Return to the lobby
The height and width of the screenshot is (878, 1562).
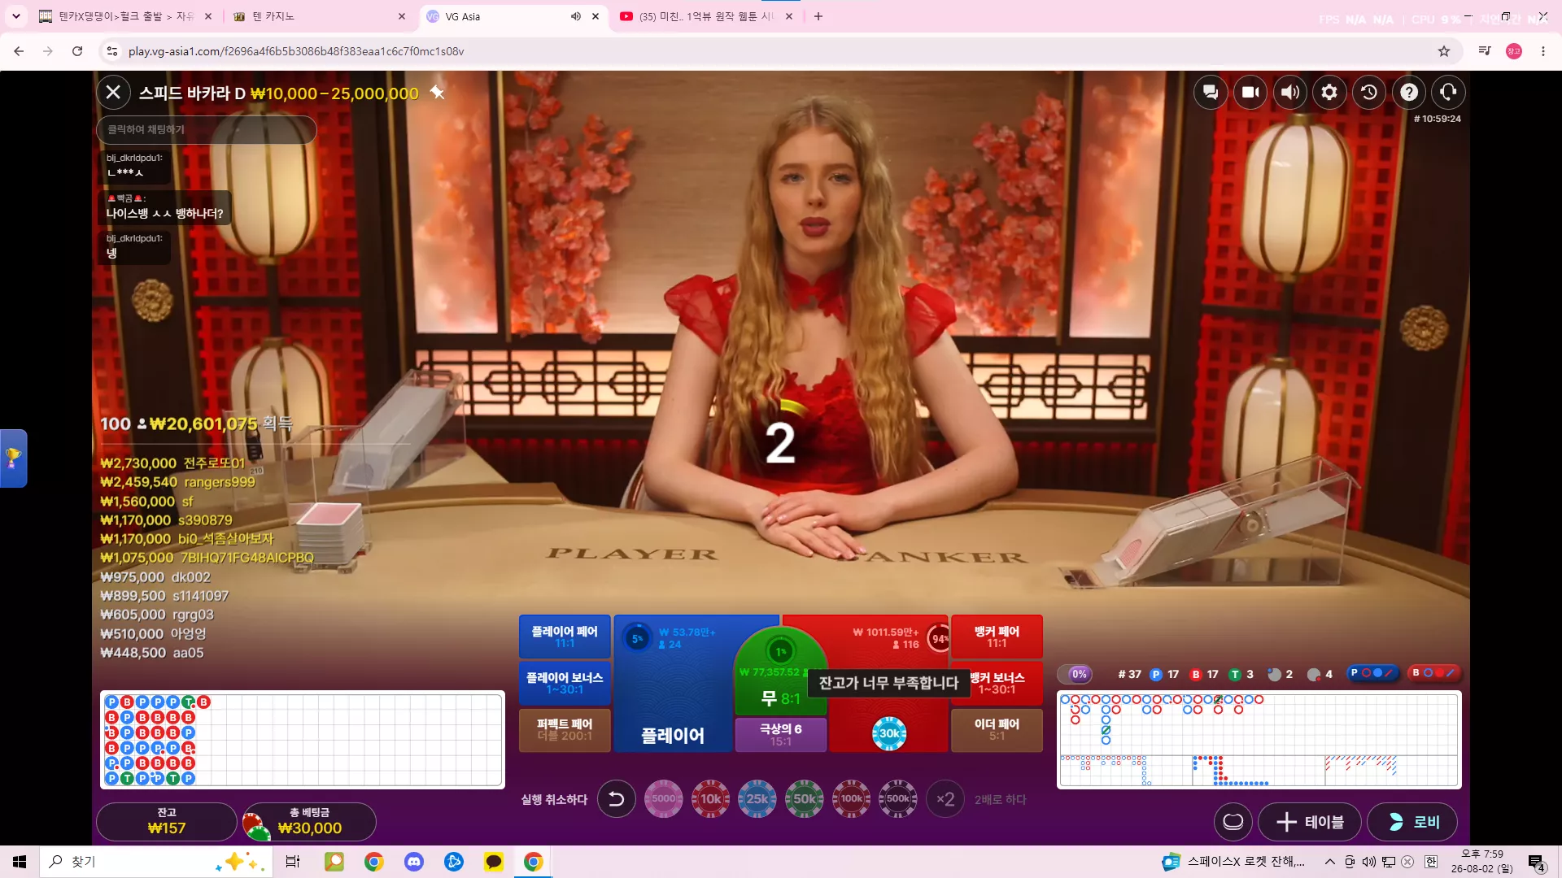1412,822
